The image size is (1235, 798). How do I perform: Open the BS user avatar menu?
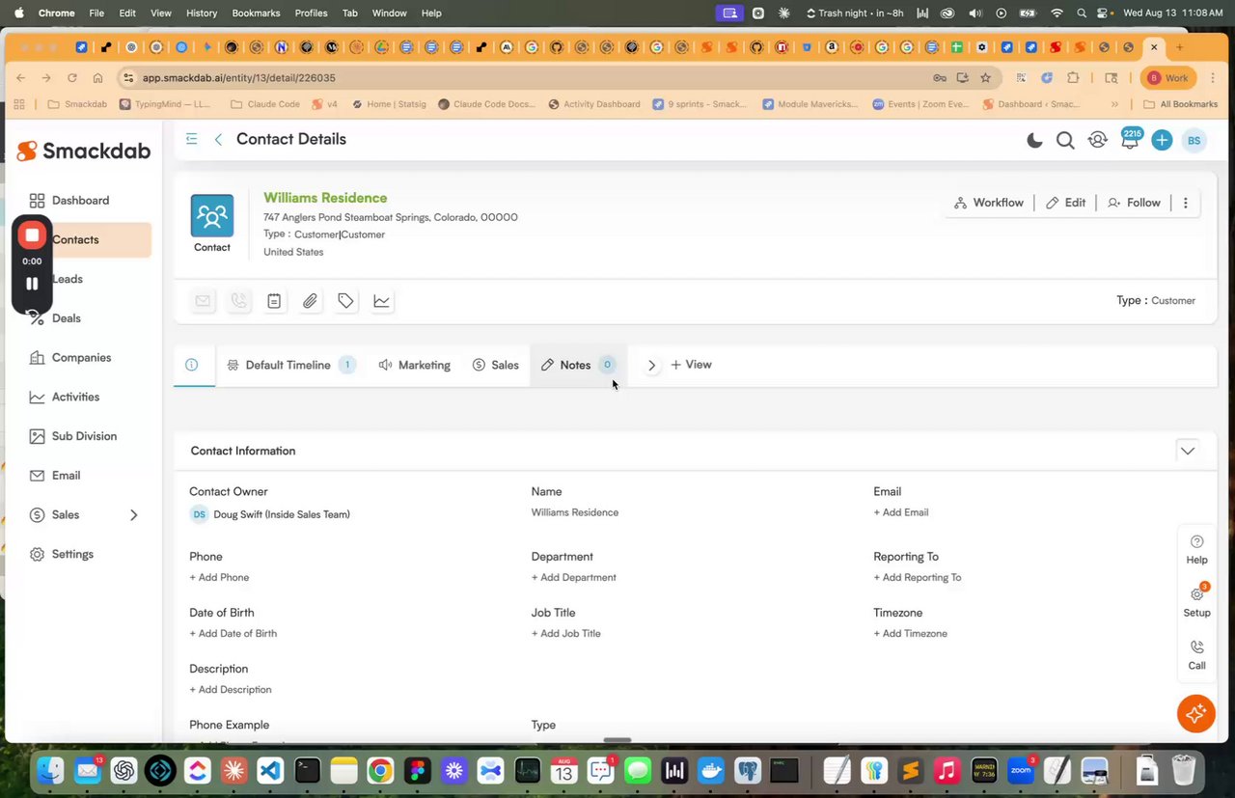click(1194, 141)
